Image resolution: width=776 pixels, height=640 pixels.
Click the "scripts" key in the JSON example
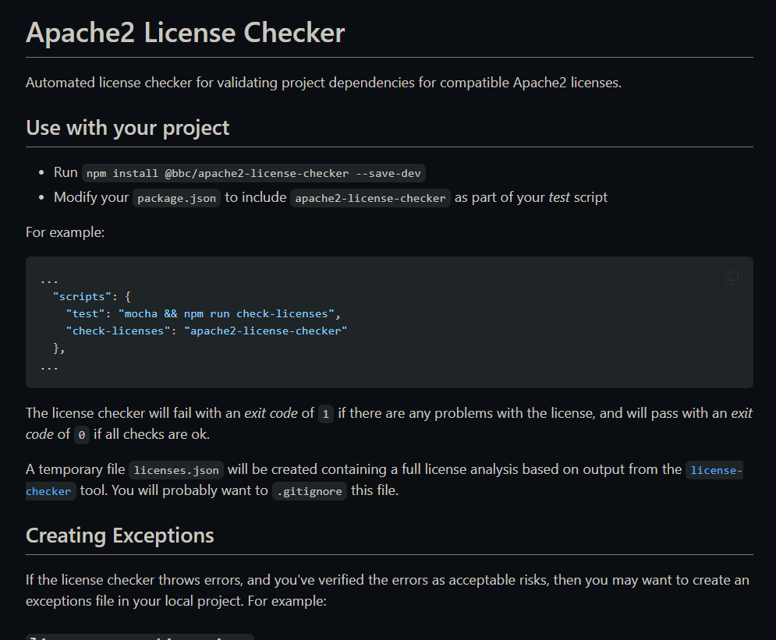coord(82,295)
